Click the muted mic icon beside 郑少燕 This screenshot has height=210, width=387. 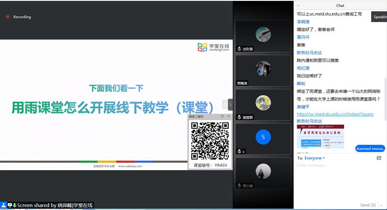pyautogui.click(x=239, y=186)
